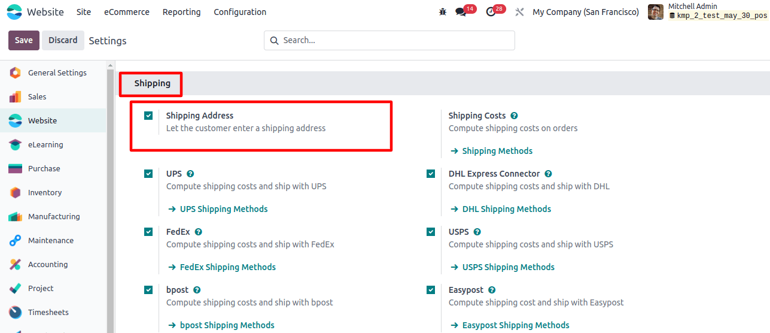Select Maintenance settings tab
This screenshot has height=333, width=770.
point(53,241)
